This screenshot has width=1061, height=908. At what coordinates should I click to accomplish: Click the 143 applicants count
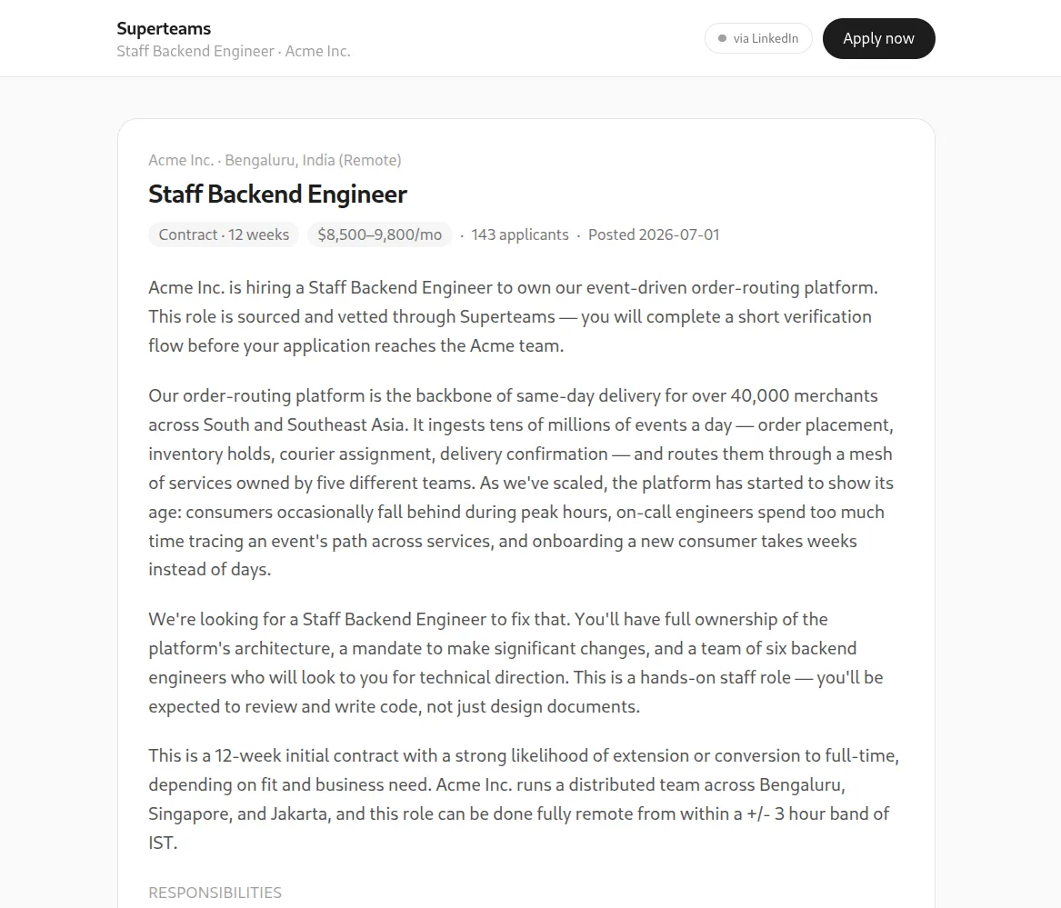tap(520, 234)
